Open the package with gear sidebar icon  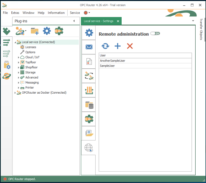[7, 65]
